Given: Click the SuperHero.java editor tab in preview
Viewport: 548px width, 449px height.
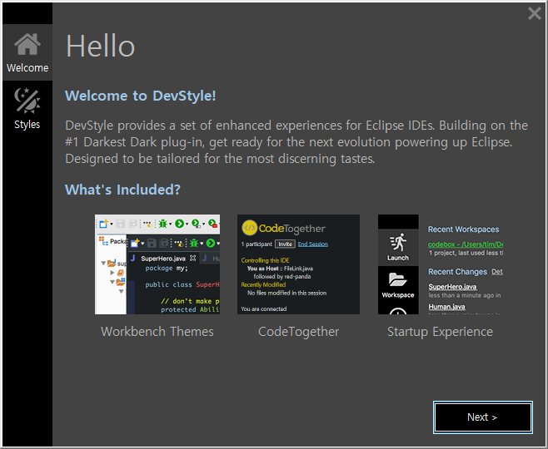Looking at the screenshot, I should point(163,259).
